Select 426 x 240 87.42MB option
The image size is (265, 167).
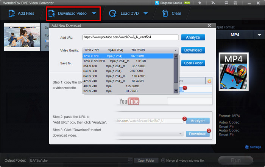(x=128, y=81)
